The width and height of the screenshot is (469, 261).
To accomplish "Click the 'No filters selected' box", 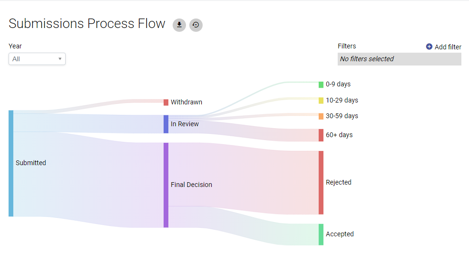I will (399, 59).
